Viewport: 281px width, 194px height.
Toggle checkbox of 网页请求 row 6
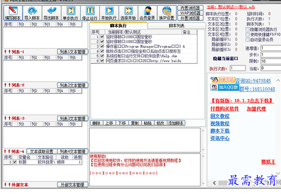(102, 61)
